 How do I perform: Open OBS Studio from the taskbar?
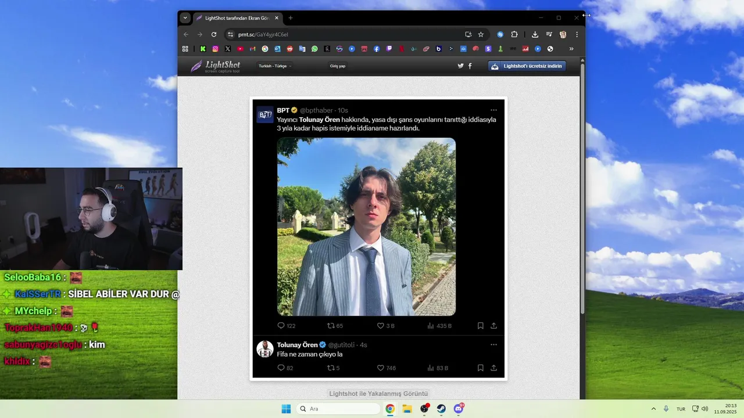coord(424,409)
